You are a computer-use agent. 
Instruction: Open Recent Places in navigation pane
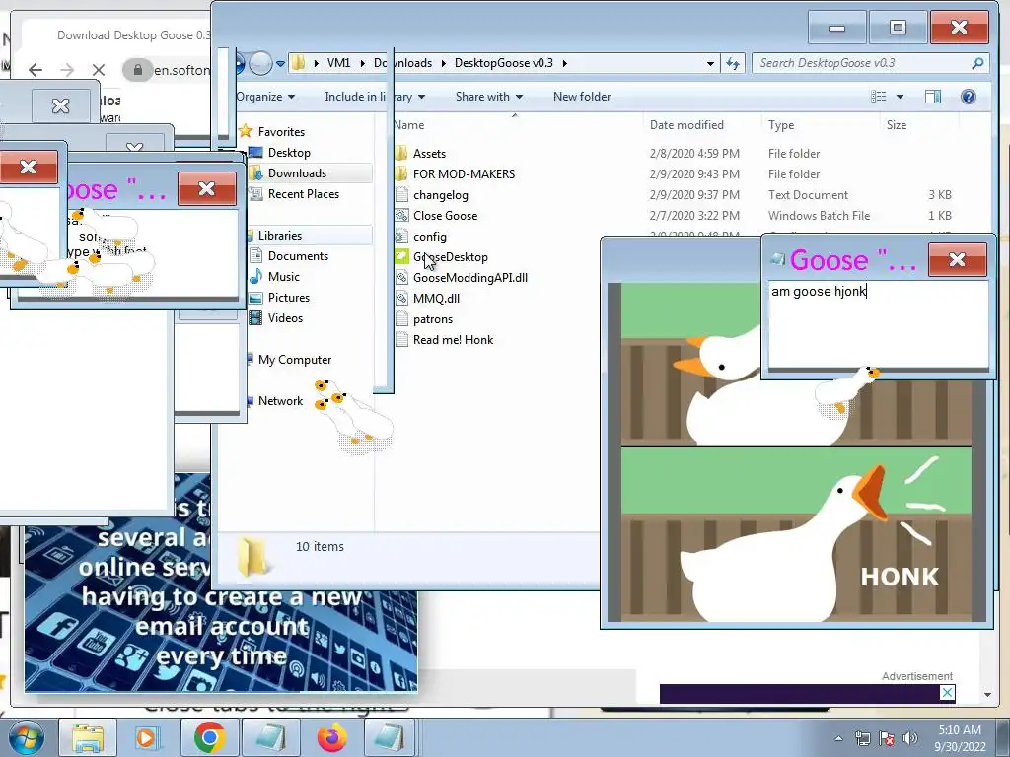[304, 194]
